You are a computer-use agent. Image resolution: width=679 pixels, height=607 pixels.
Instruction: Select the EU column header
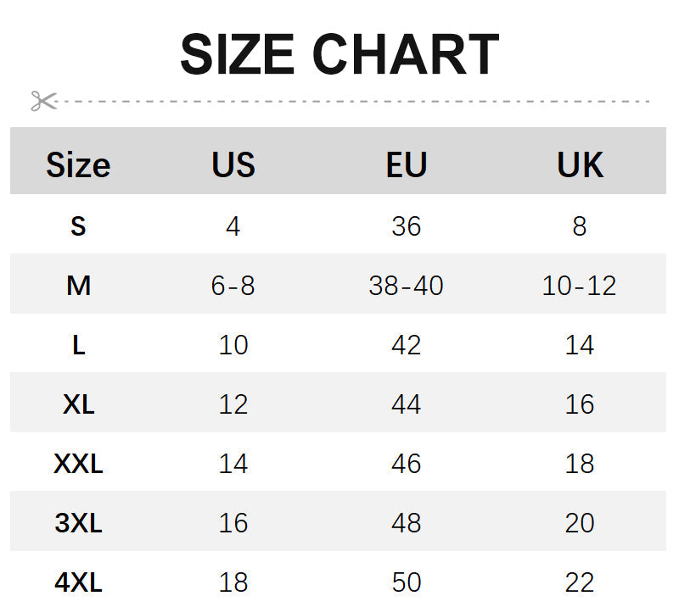coord(407,164)
